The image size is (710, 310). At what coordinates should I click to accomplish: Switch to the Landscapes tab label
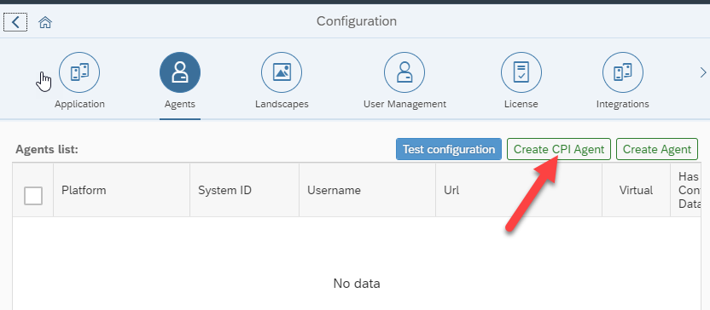point(282,104)
